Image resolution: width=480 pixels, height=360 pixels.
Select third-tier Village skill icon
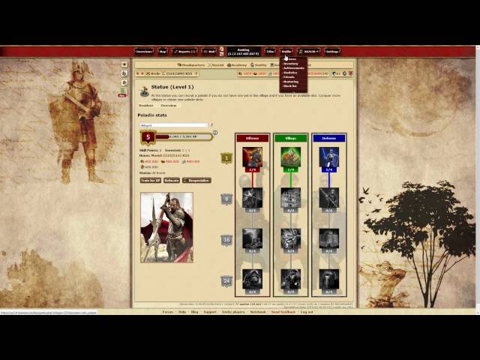290,238
